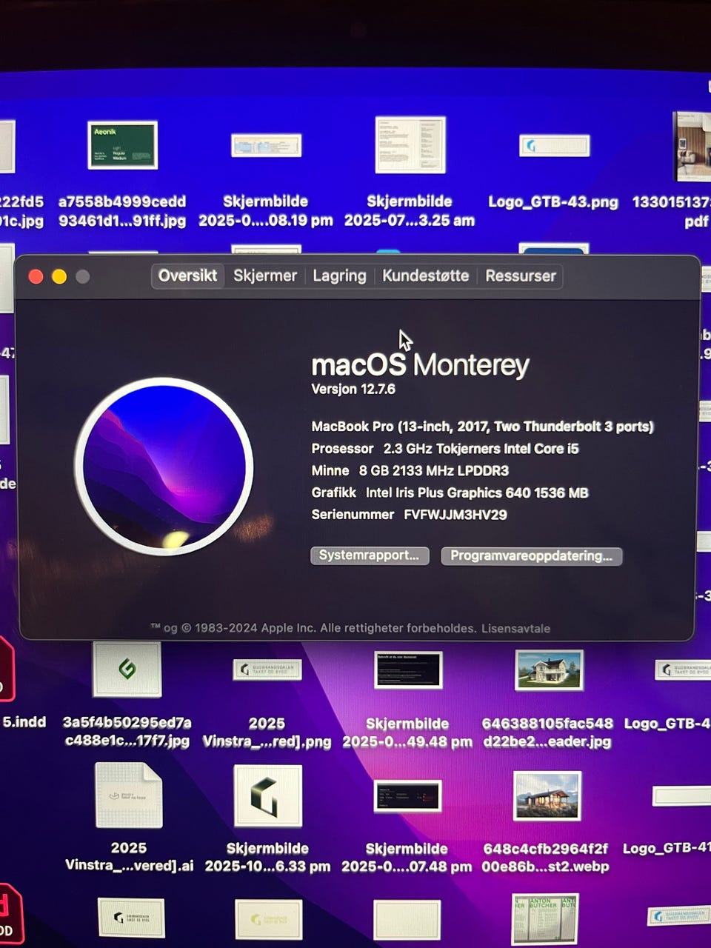Minimize the window with yellow button
711x948 pixels.
click(x=59, y=276)
